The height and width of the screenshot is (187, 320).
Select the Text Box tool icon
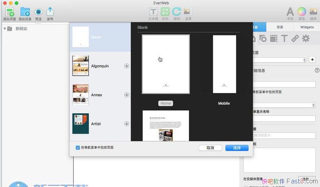pos(153,12)
